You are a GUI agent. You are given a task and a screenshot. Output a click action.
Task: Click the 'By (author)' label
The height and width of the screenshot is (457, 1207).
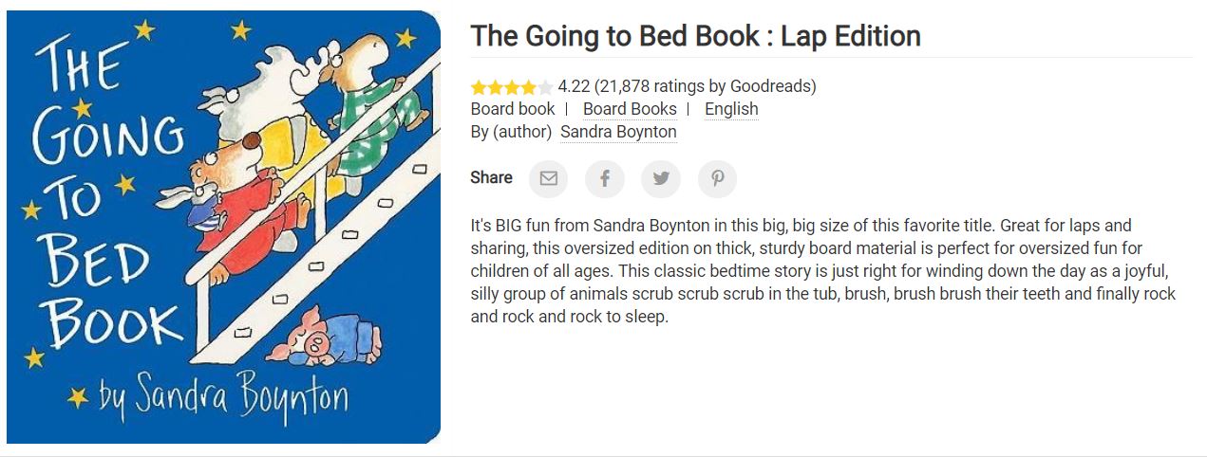511,132
